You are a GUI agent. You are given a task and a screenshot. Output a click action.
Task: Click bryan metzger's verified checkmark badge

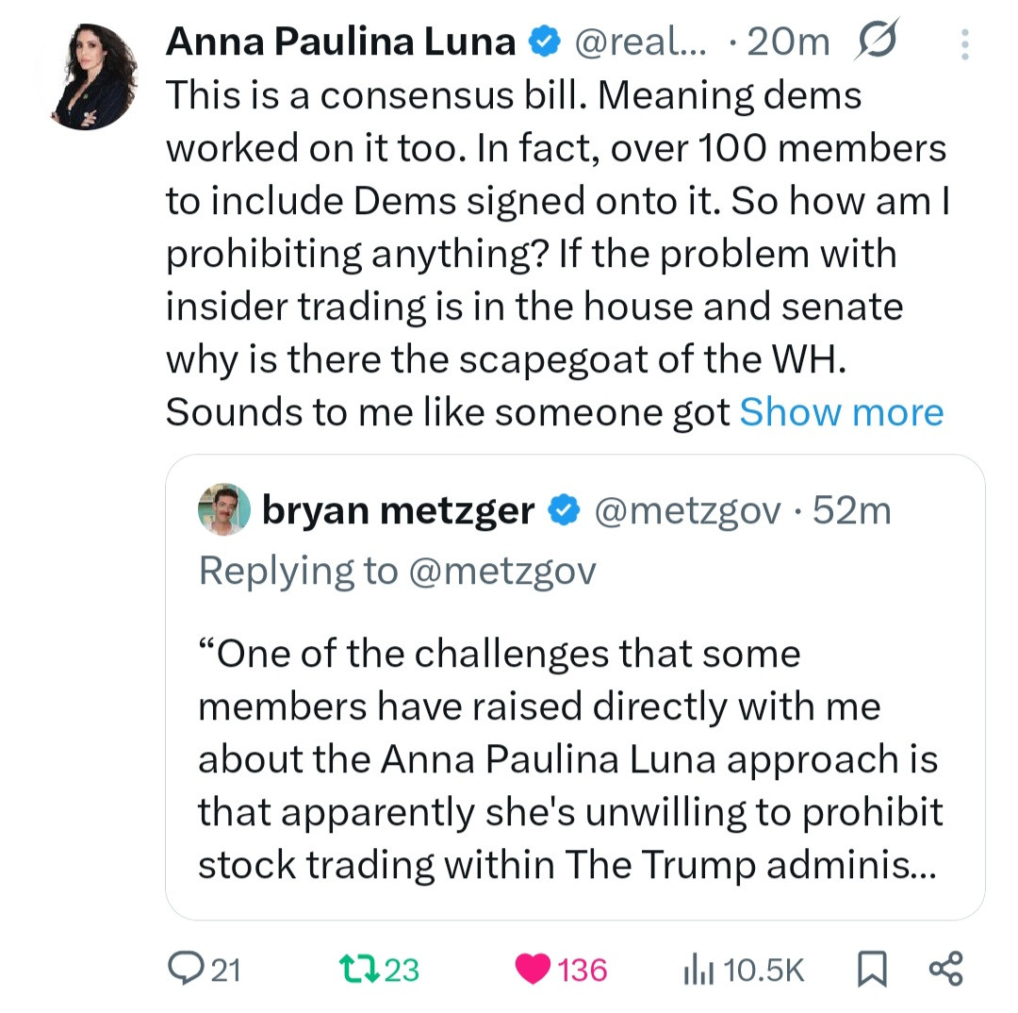[x=565, y=510]
